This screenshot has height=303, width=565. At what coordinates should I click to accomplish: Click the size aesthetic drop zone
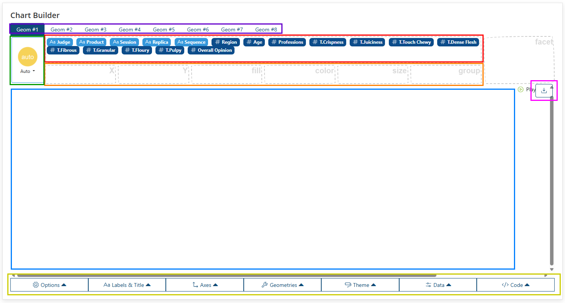[x=373, y=74]
